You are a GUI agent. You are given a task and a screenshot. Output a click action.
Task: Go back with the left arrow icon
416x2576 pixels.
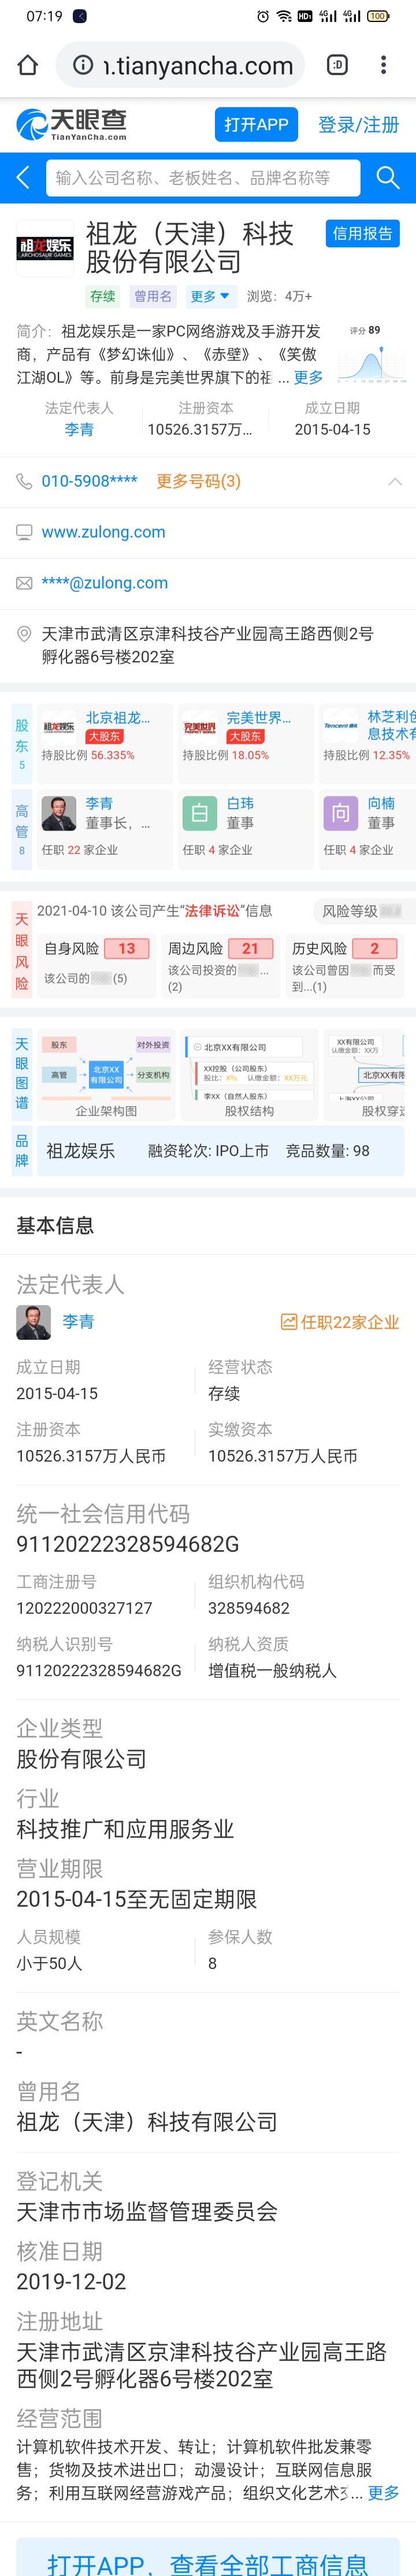point(23,178)
